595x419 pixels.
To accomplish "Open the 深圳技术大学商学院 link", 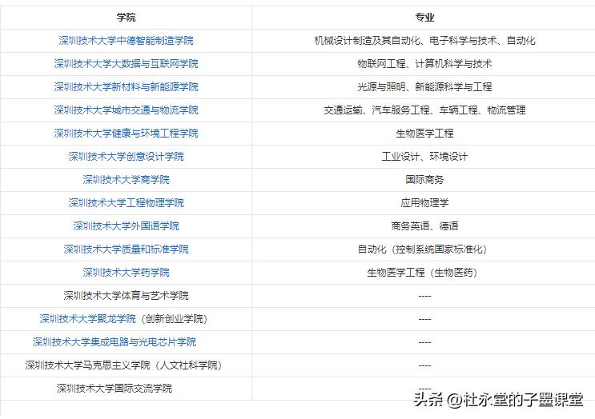I will (x=126, y=180).
